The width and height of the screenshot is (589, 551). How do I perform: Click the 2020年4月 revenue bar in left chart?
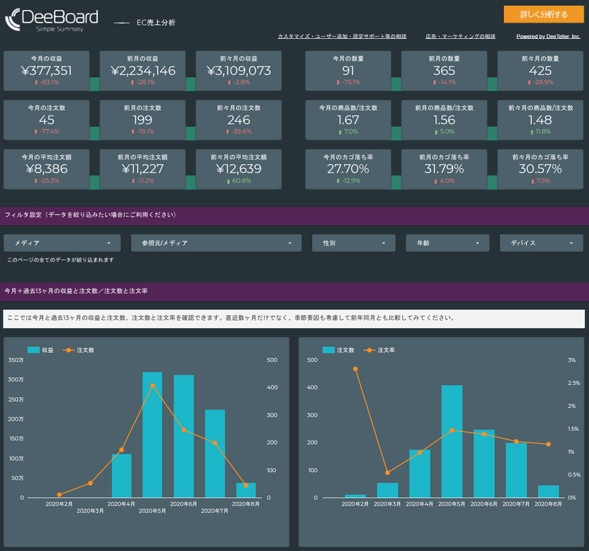(122, 476)
